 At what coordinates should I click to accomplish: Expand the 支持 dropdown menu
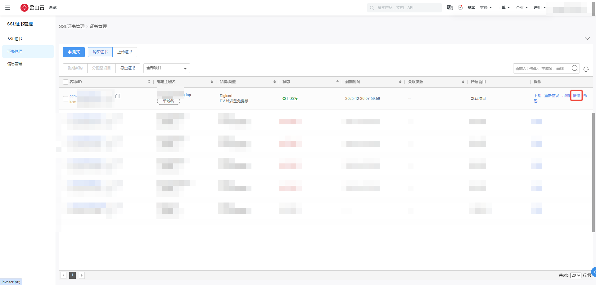[x=486, y=8]
